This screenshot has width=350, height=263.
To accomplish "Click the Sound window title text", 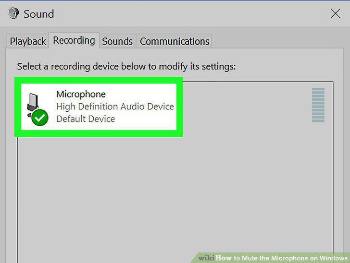I will [x=39, y=14].
